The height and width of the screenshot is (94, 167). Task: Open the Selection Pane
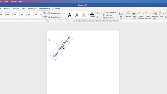pyautogui.click(x=155, y=15)
